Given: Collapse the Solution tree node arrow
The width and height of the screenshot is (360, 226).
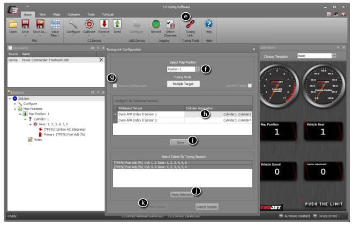Looking at the screenshot, I should pos(10,99).
